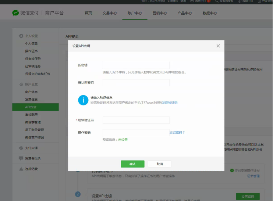The width and height of the screenshot is (273, 201).
Task: Click the 违规记录 warning icon
Action: click(21, 169)
